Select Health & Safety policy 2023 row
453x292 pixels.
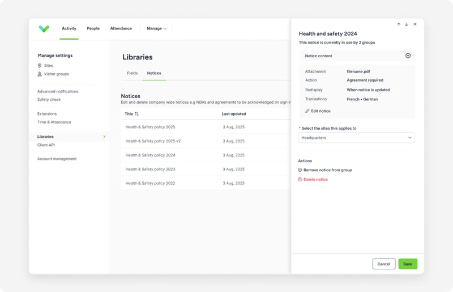(x=206, y=170)
